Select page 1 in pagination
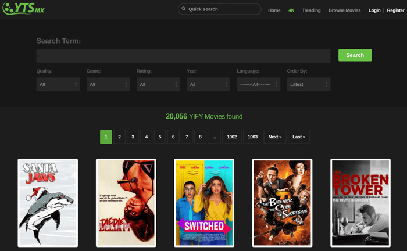407x251 pixels. 106,137
